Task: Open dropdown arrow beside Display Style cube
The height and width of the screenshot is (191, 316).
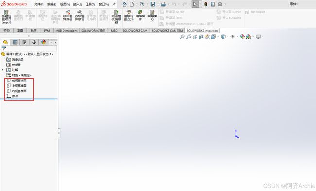Action: click(228, 37)
